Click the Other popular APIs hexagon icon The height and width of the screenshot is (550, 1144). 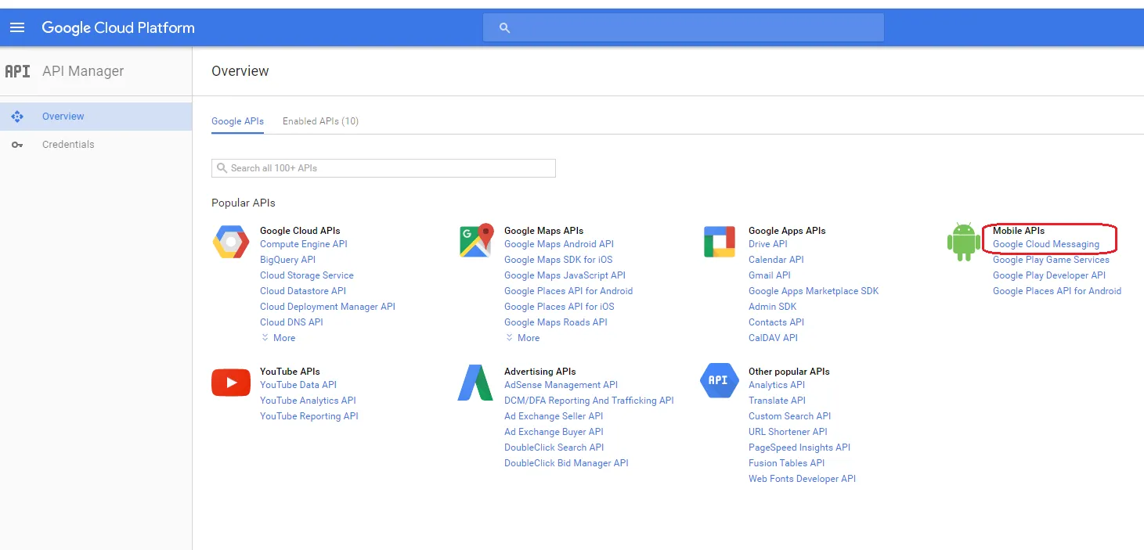pyautogui.click(x=719, y=380)
